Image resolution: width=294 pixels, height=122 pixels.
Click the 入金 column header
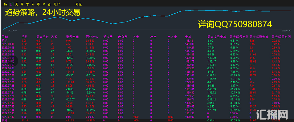click(x=136, y=37)
